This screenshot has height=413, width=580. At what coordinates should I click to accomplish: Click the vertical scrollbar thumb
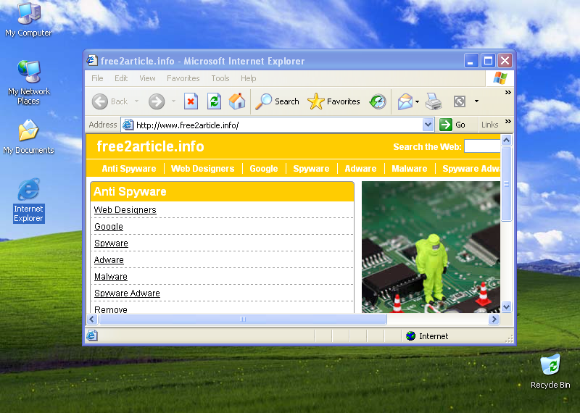point(506,184)
